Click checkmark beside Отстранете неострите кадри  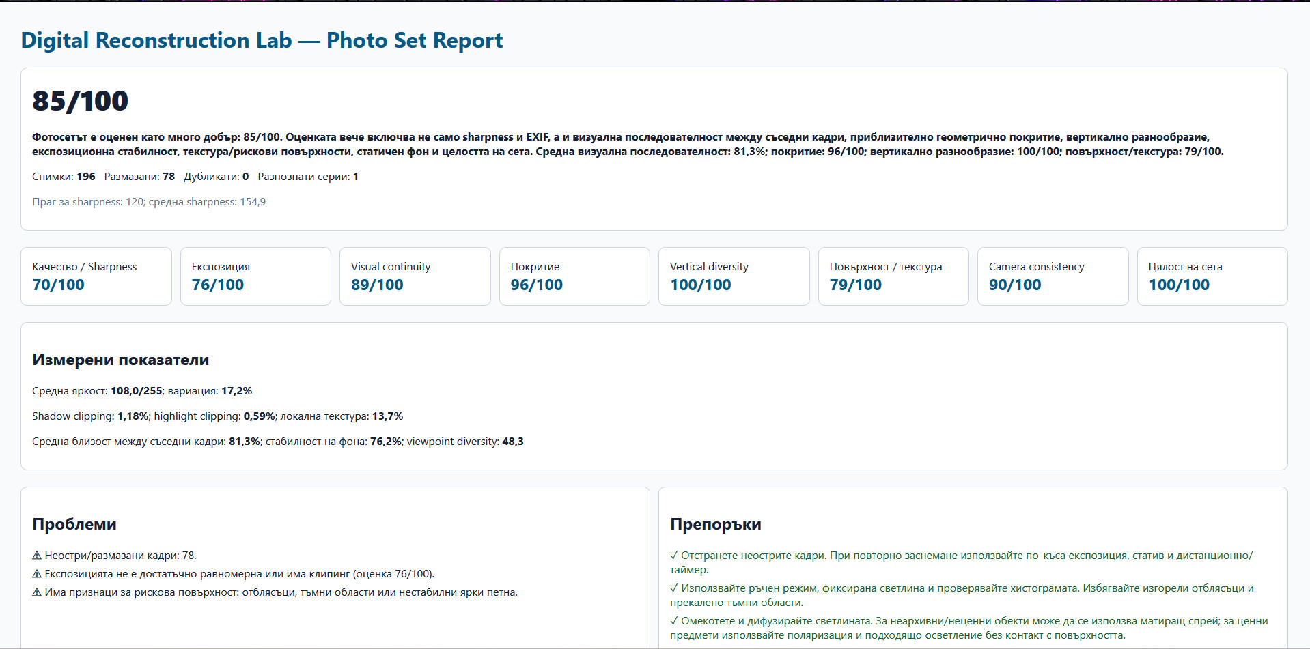click(x=674, y=556)
